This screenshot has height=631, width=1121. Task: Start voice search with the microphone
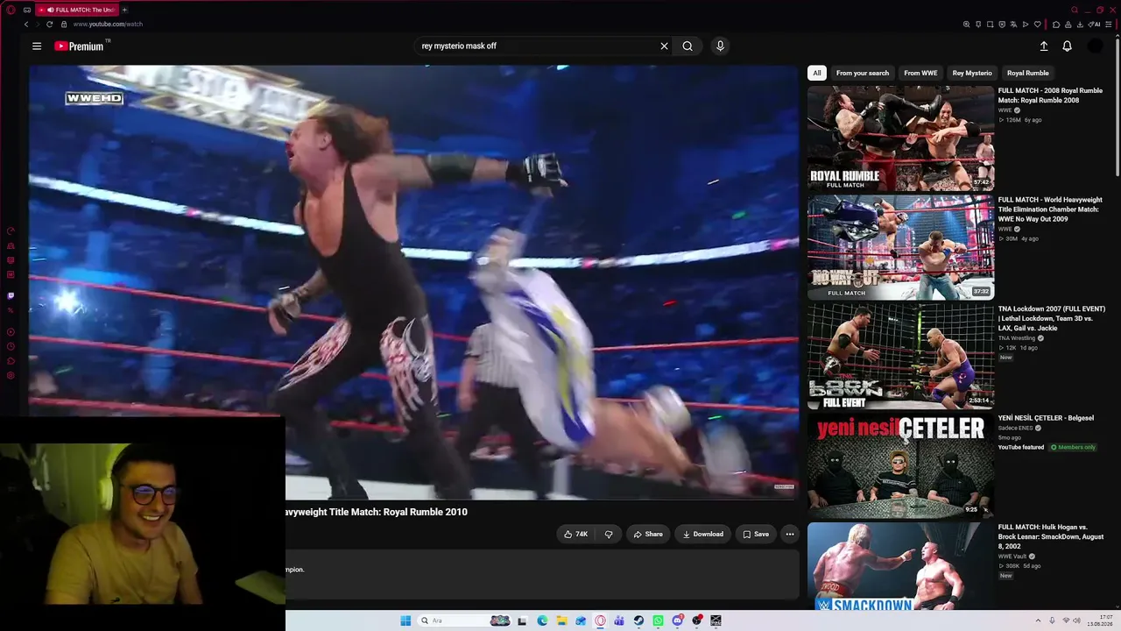click(720, 46)
